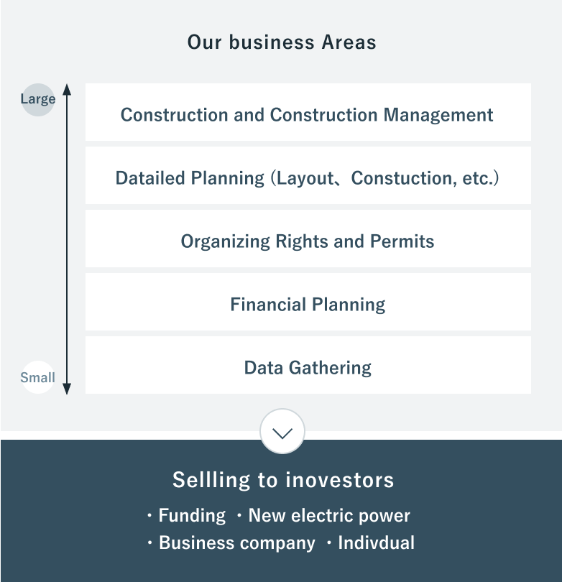Open Construction and Construction Management box
Screen dimensions: 562x582
point(308,112)
